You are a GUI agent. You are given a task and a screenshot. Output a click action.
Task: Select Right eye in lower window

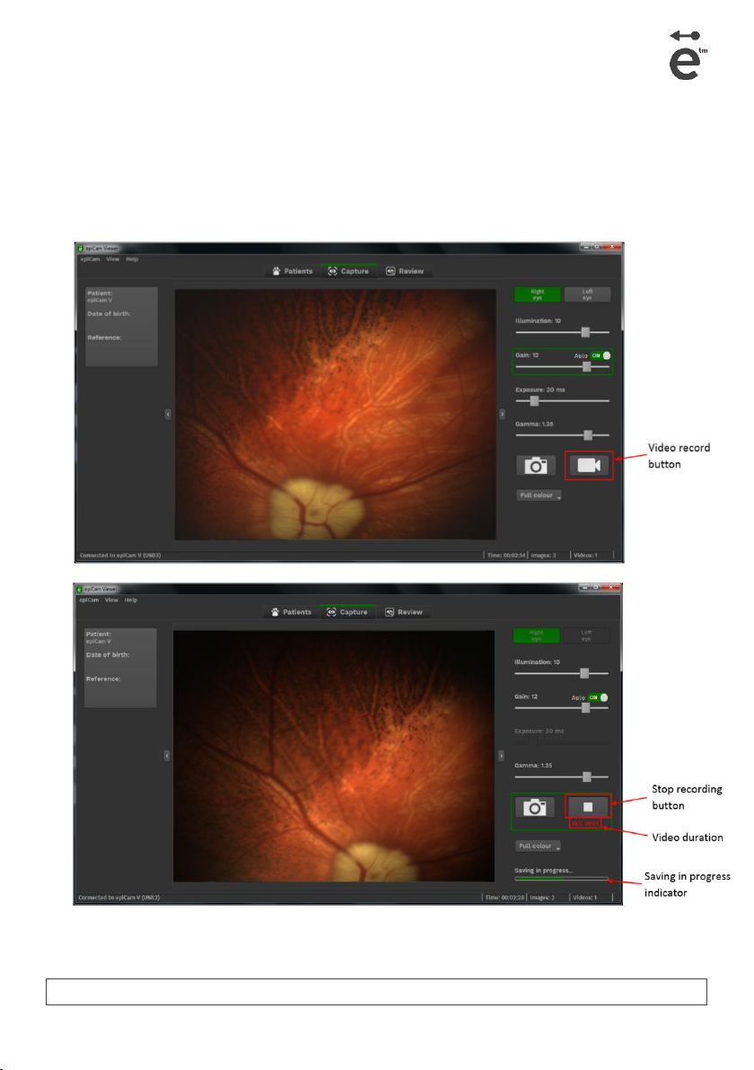536,636
